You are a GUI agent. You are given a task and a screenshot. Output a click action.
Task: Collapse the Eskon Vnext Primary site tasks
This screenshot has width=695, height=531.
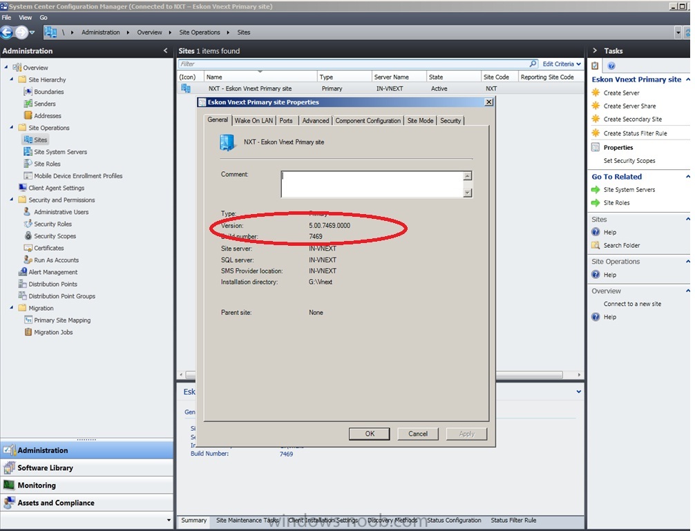tap(687, 79)
